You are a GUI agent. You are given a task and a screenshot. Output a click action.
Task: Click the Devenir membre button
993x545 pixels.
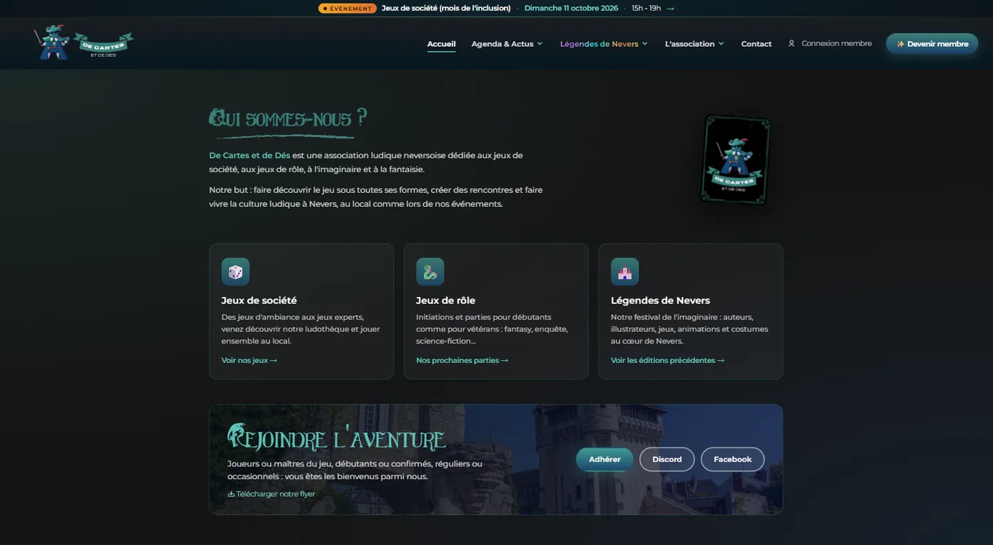click(932, 43)
